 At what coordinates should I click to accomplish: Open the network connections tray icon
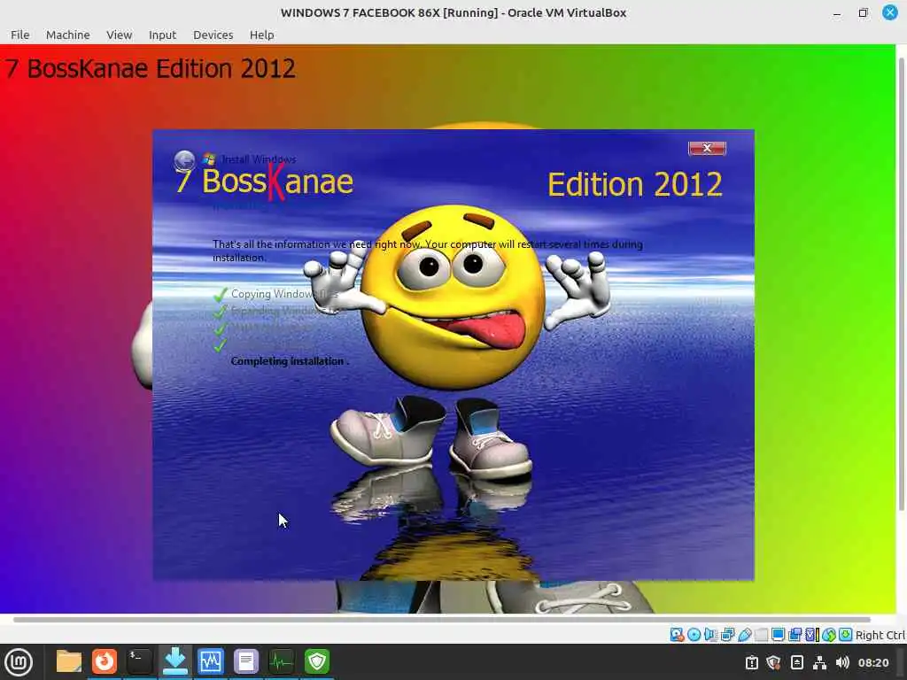[819, 662]
